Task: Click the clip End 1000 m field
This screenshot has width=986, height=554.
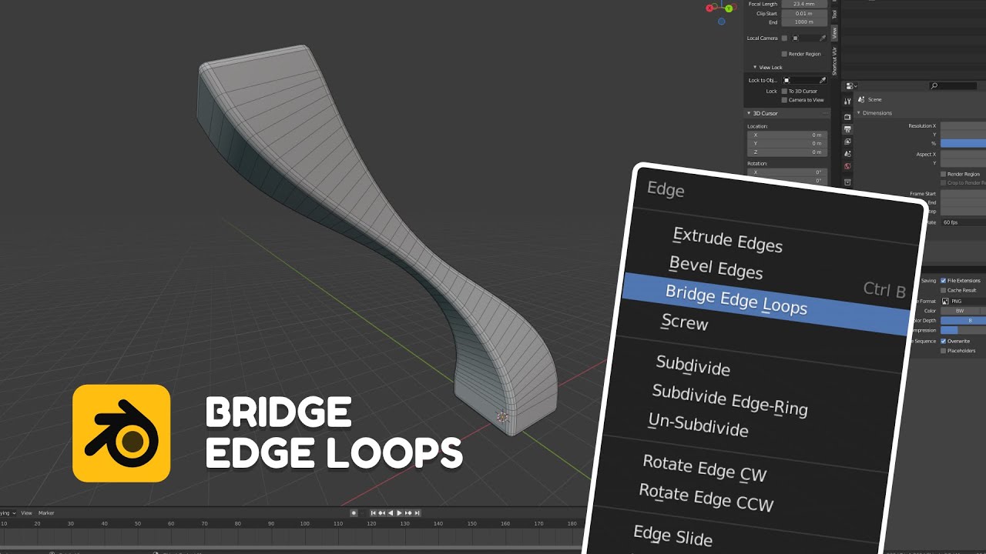Action: tap(804, 22)
